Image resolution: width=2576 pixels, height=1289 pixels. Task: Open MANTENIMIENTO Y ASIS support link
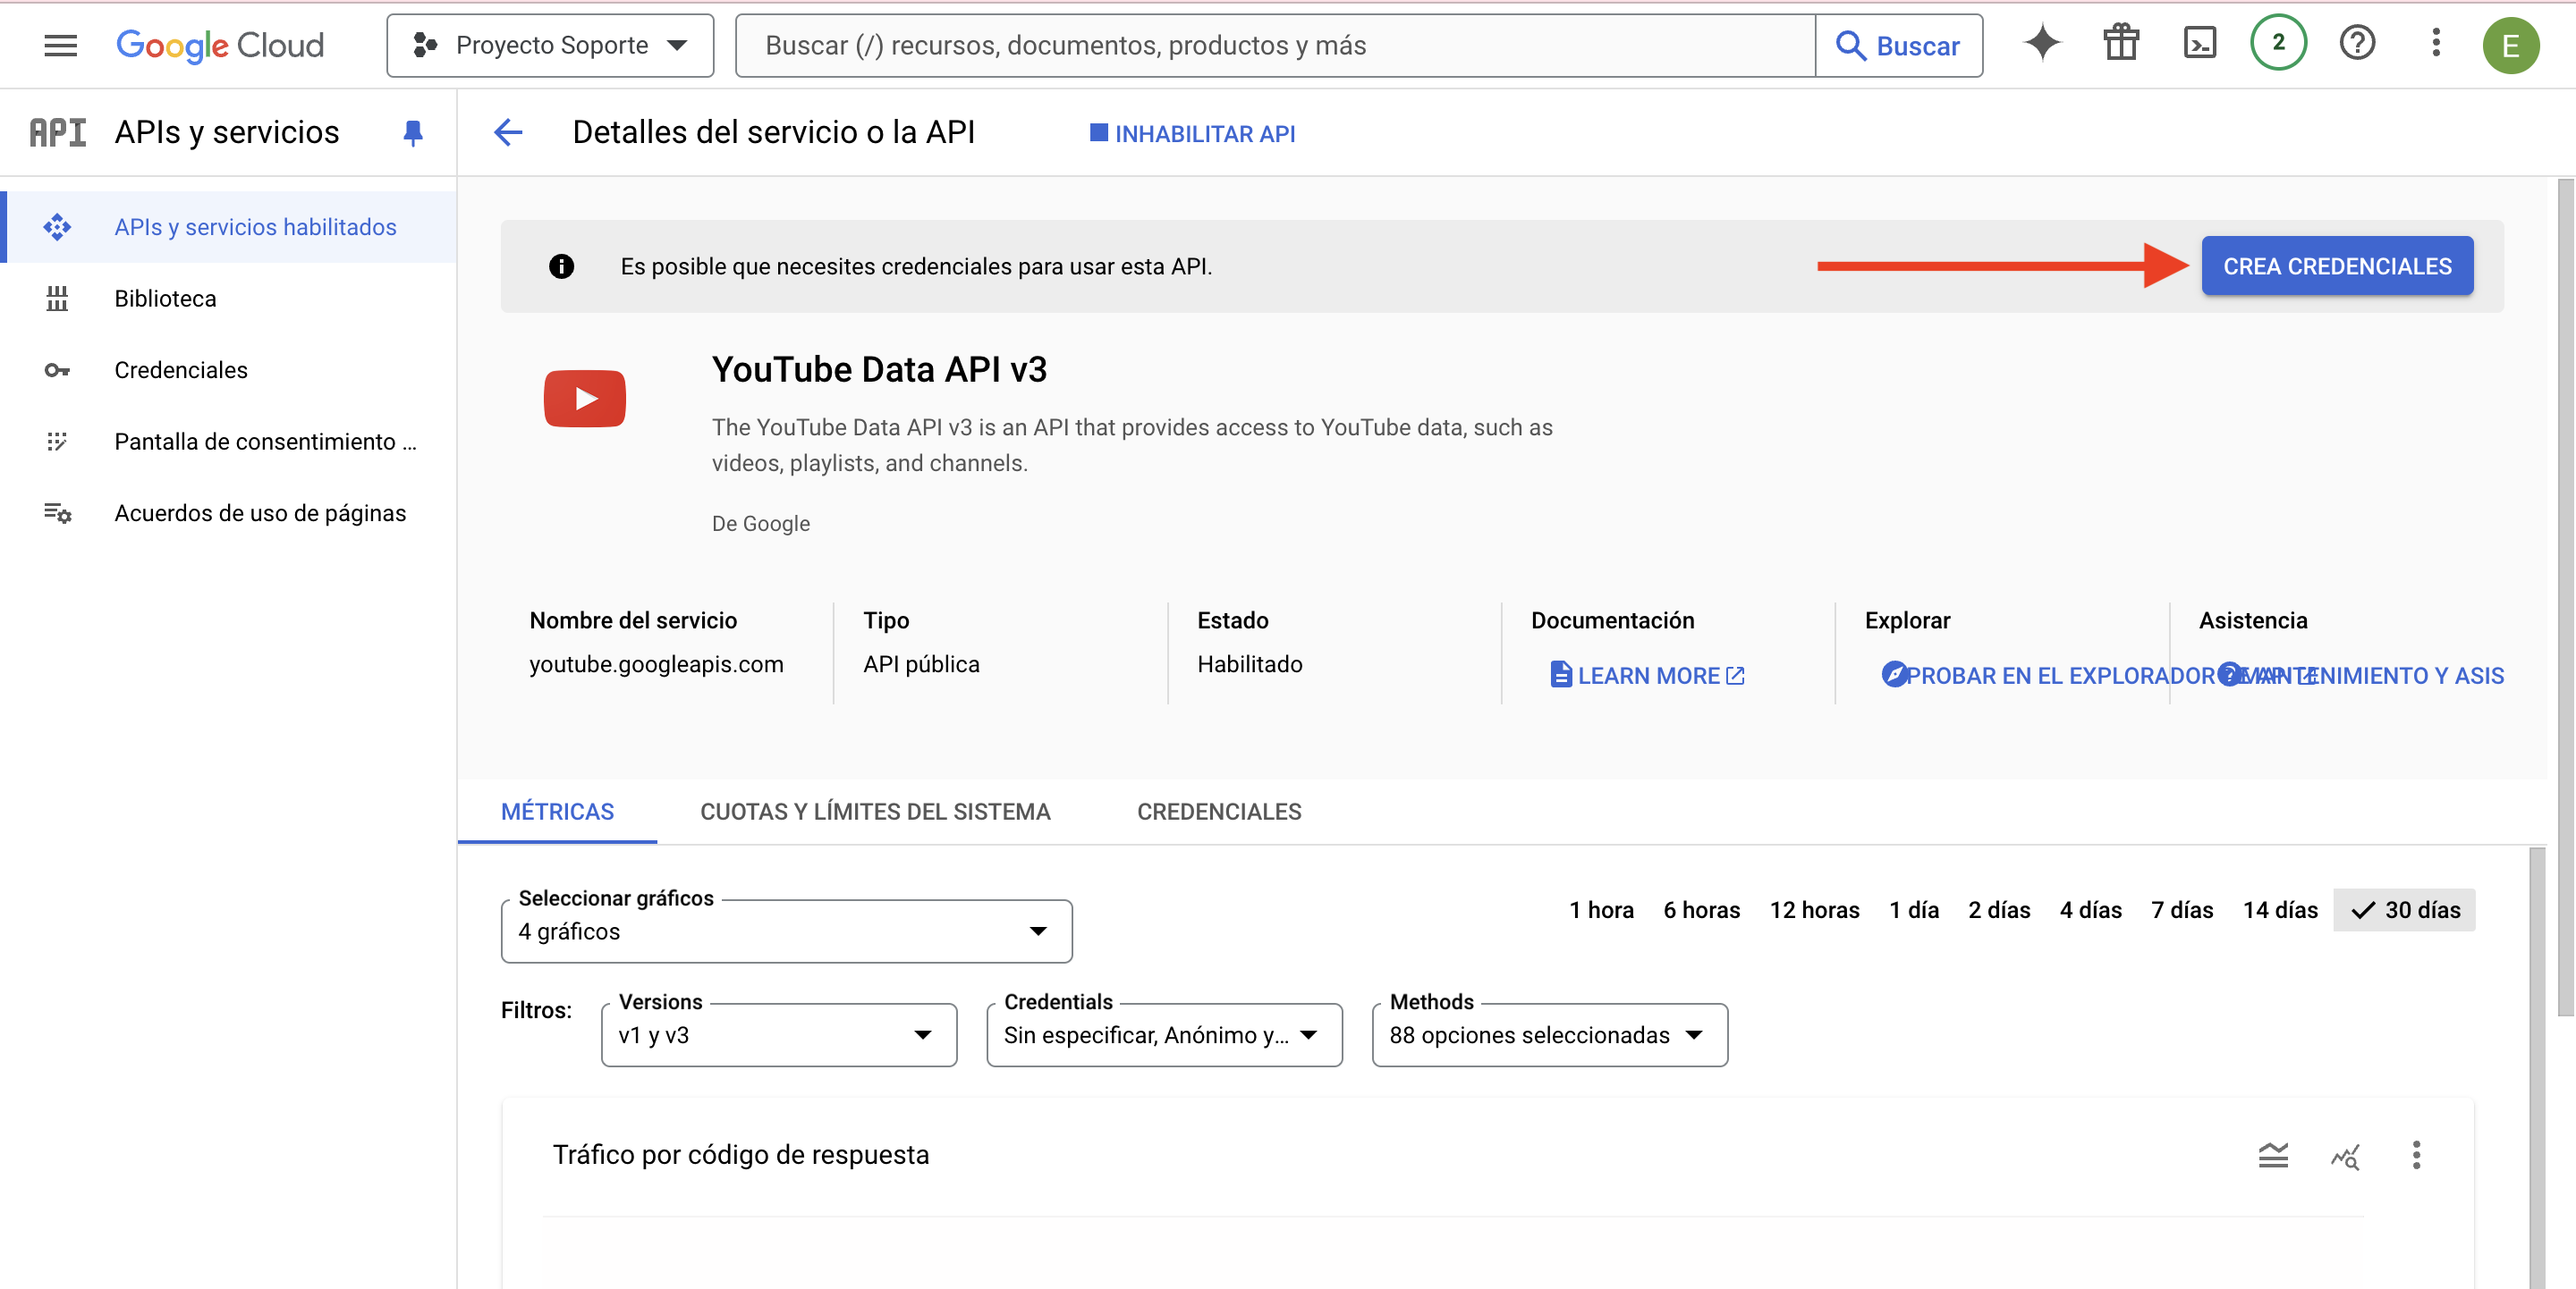(x=2361, y=676)
